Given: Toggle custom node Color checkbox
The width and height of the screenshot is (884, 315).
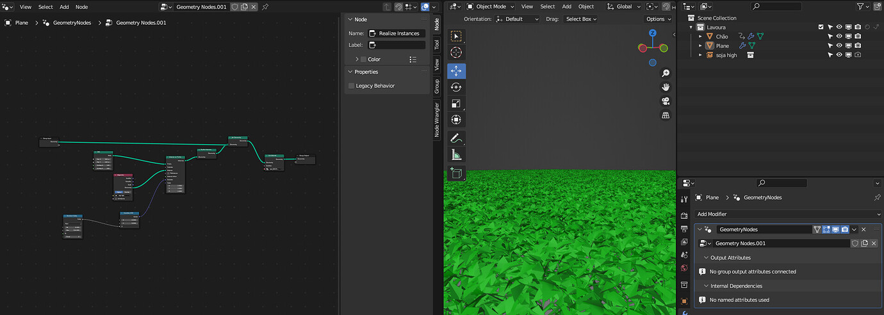Looking at the screenshot, I should 363,60.
